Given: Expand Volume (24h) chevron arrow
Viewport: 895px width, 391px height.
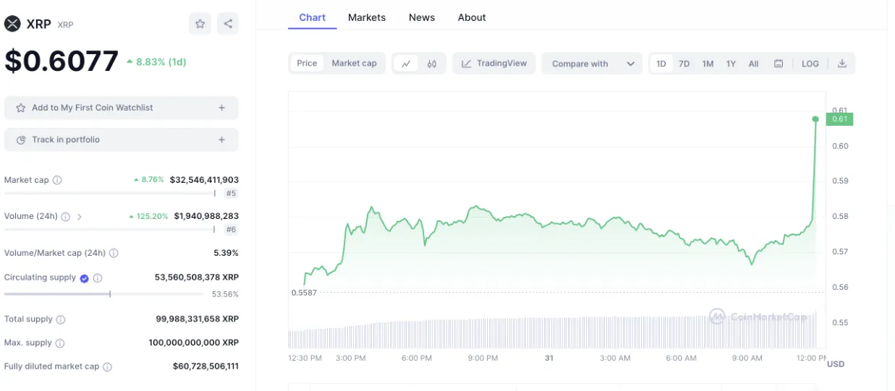Looking at the screenshot, I should [80, 216].
